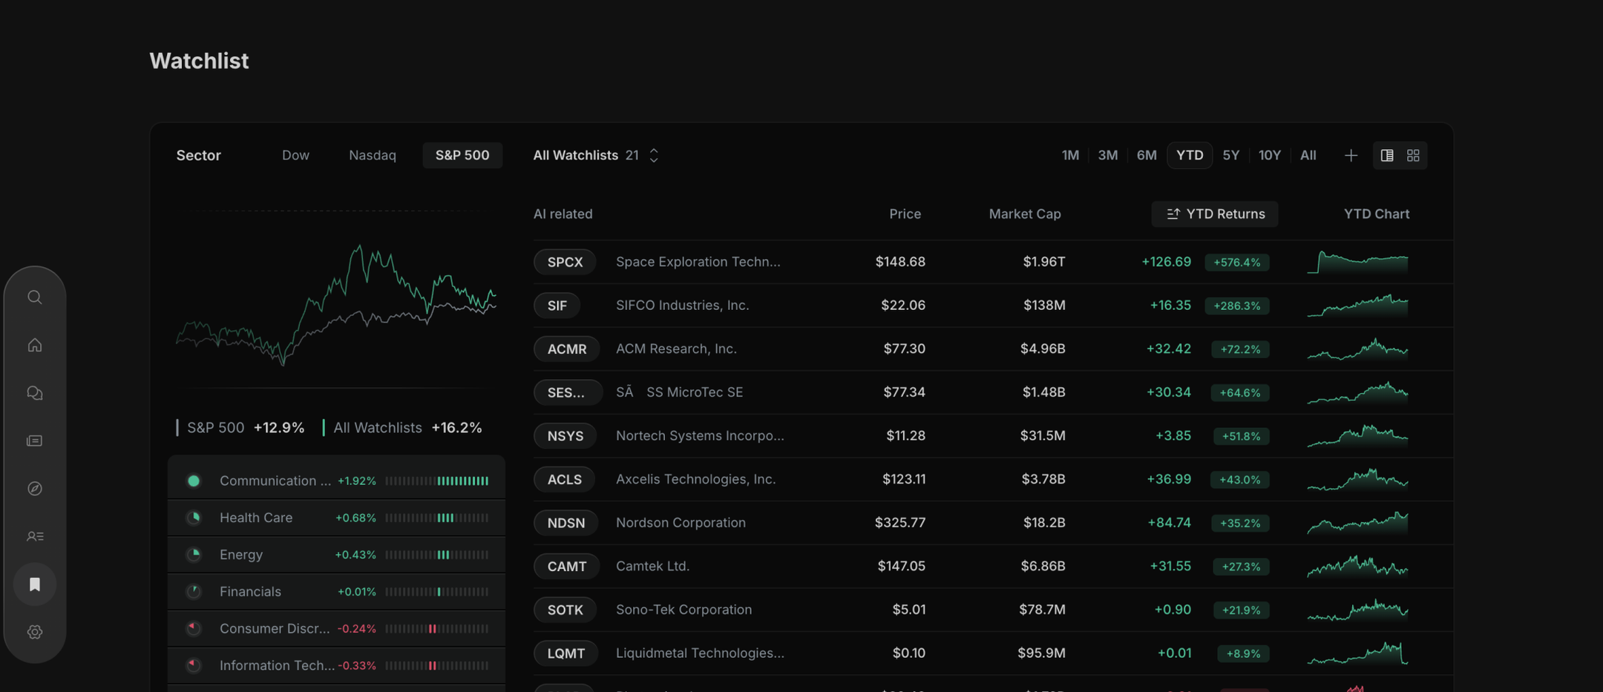1603x692 pixels.
Task: Sort by YTD Returns column
Action: (1215, 214)
